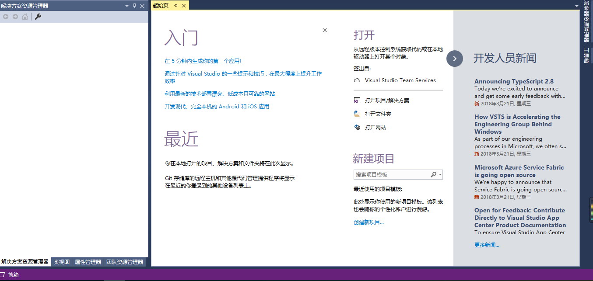Click the back arrow in Solution Explorer toolbar
This screenshot has height=281, width=593.
tap(6, 17)
